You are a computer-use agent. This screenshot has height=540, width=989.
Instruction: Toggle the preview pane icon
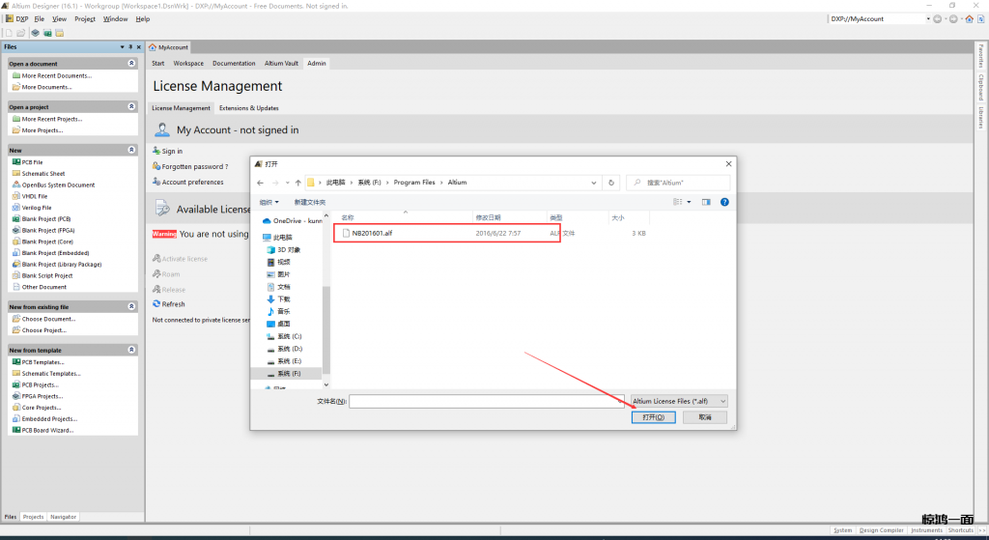pyautogui.click(x=706, y=202)
